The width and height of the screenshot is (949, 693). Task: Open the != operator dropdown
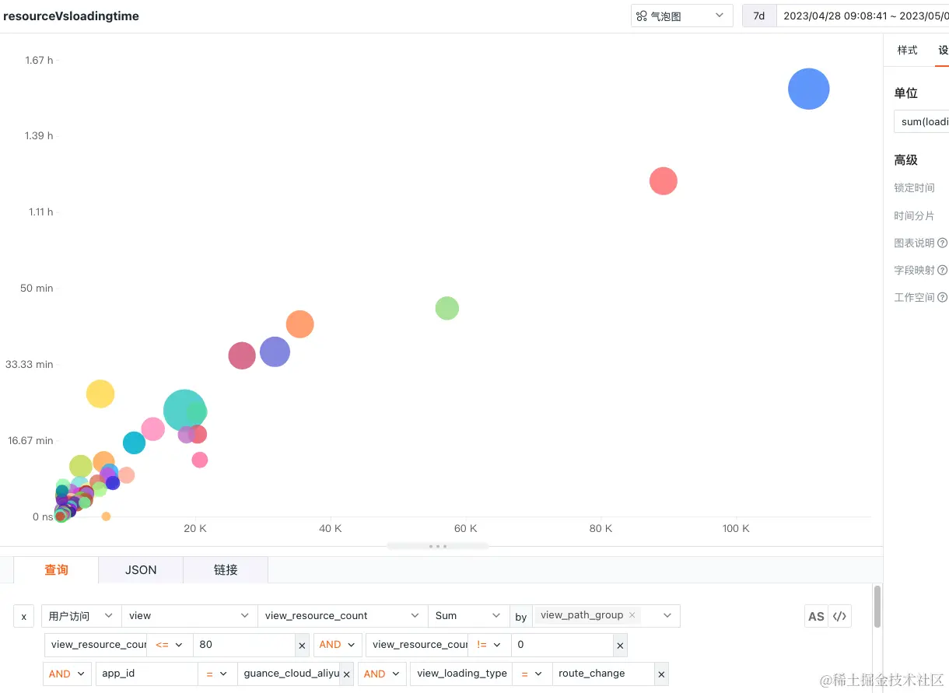pos(489,645)
